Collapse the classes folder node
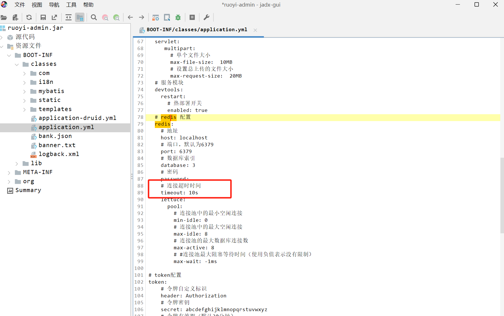The width and height of the screenshot is (504, 316). point(17,64)
